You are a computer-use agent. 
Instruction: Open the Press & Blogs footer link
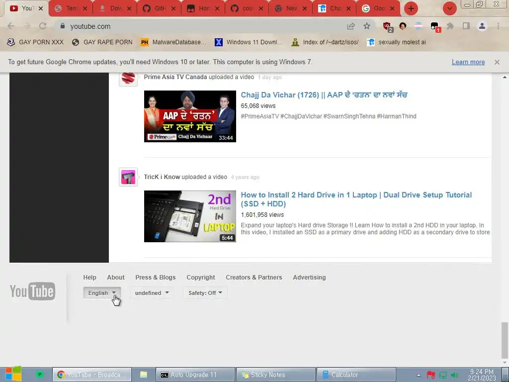tap(156, 278)
